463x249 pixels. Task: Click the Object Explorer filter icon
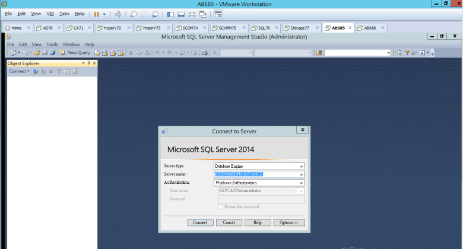point(58,71)
